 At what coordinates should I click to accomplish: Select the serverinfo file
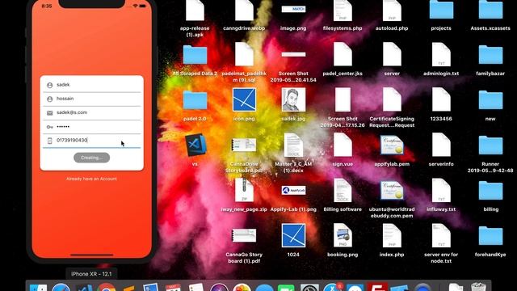coord(441,145)
